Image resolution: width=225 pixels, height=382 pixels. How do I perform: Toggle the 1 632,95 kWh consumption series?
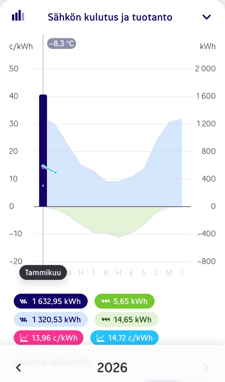(x=50, y=301)
